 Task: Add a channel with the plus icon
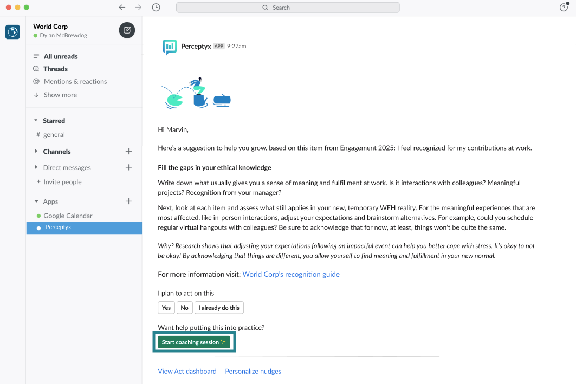click(128, 151)
